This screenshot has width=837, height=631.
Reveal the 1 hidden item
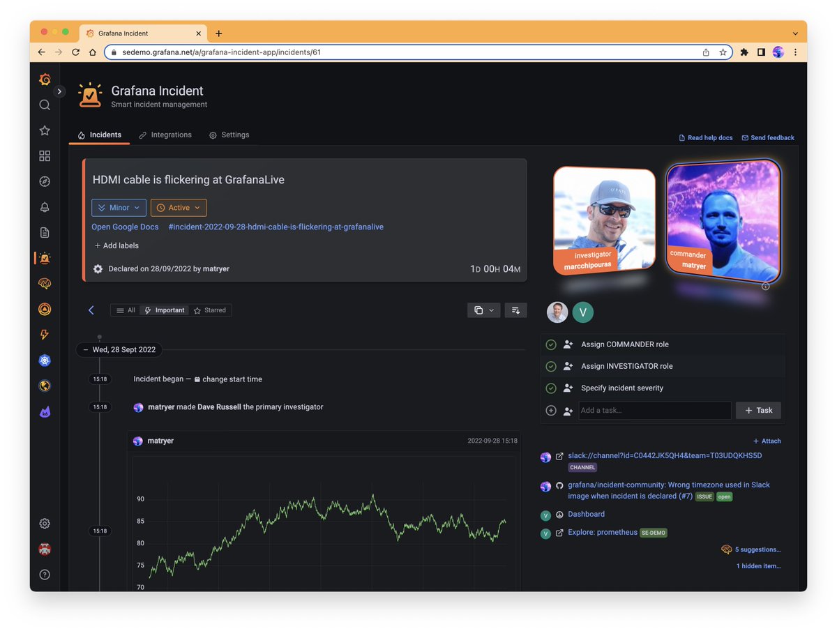[x=759, y=566]
